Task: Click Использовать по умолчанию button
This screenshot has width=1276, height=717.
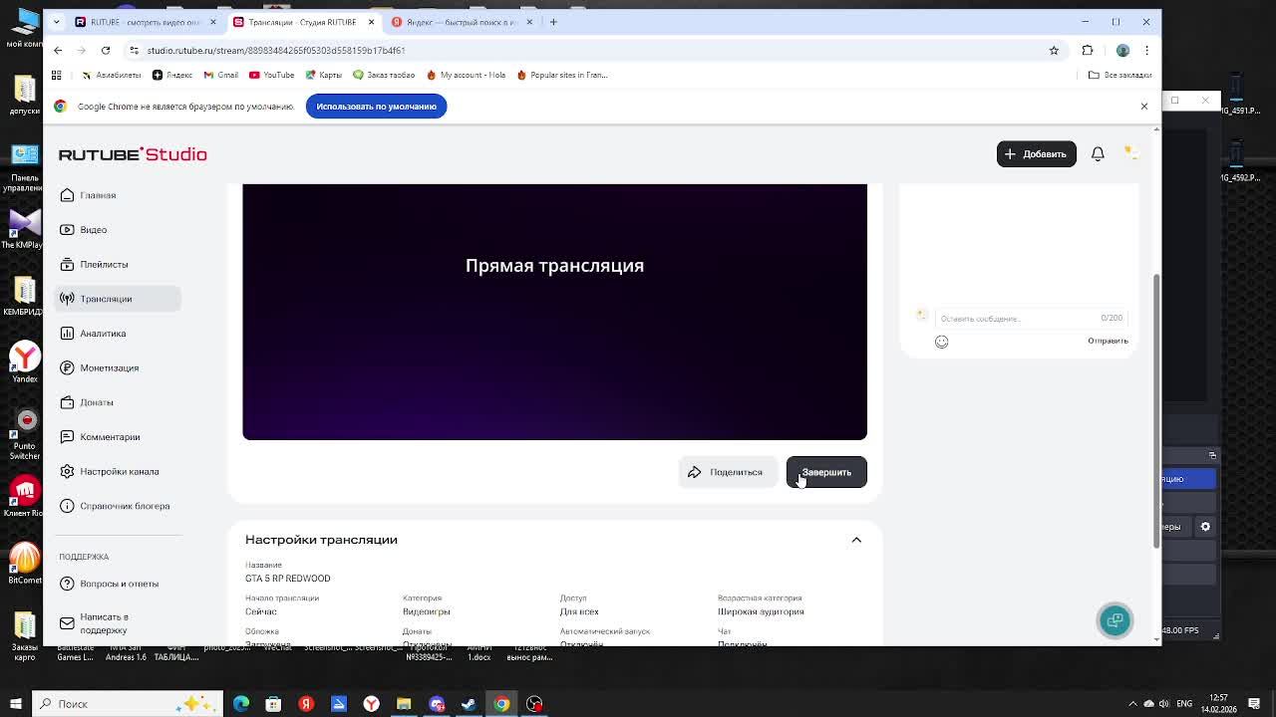Action: click(x=377, y=106)
